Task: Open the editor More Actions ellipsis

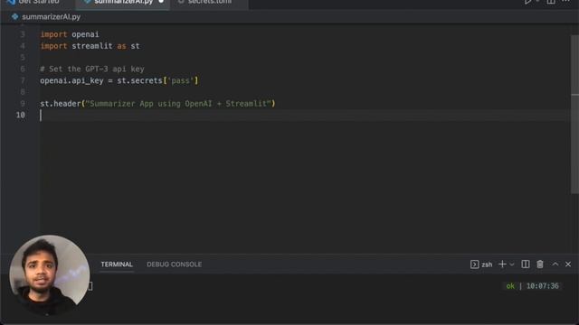Action: (x=565, y=2)
